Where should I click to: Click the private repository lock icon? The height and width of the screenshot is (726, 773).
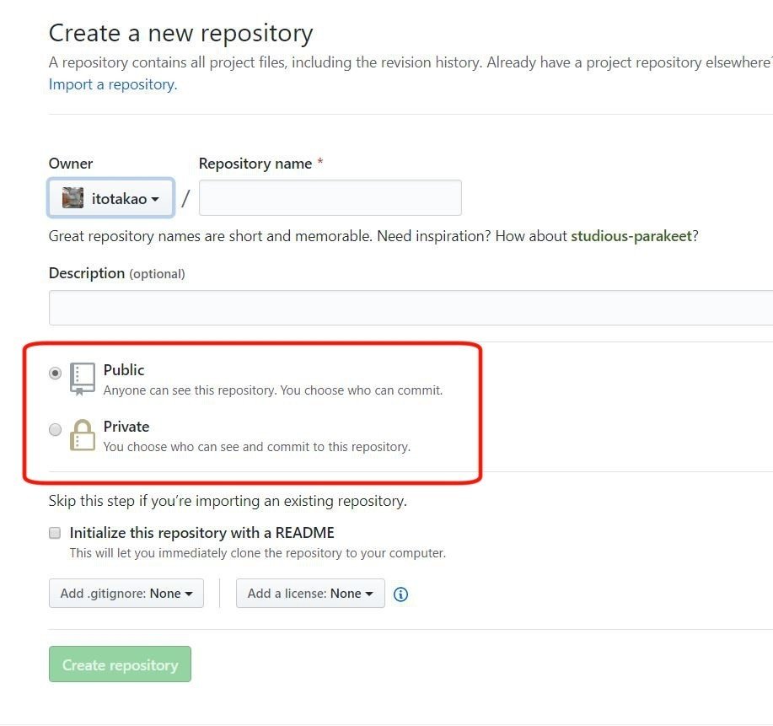[83, 435]
